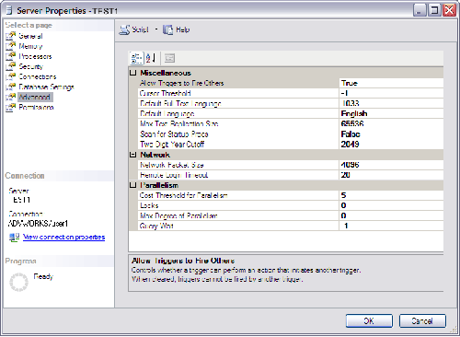Open the Permissions page
The width and height of the screenshot is (460, 337).
(x=36, y=107)
